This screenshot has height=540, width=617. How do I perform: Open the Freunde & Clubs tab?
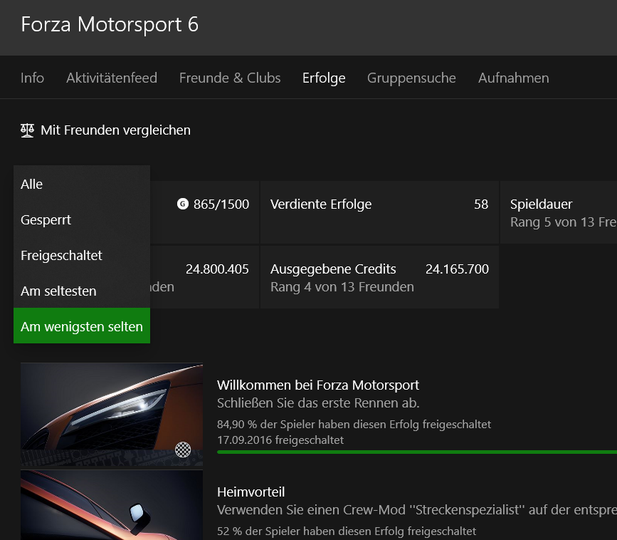[230, 78]
